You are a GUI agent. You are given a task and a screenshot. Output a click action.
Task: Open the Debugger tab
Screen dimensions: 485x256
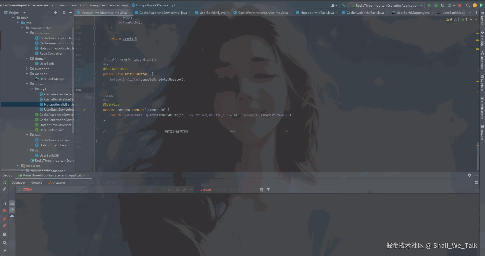click(x=18, y=183)
